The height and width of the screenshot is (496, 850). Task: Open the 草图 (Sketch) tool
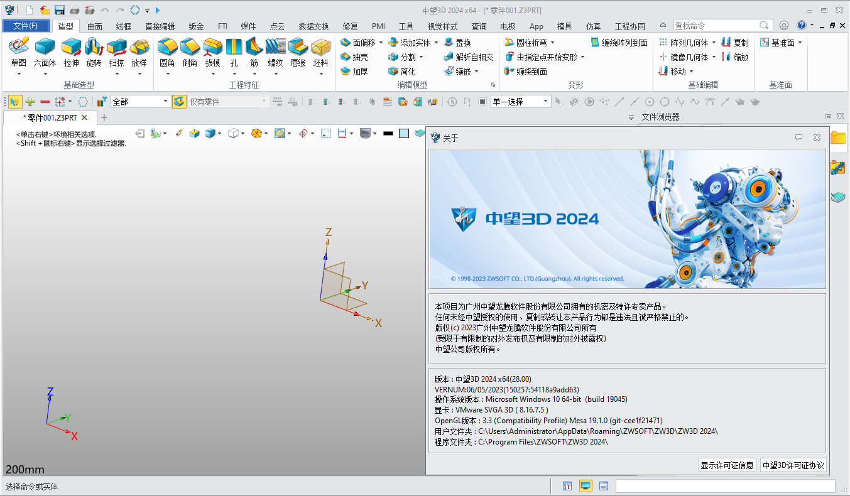coord(19,48)
